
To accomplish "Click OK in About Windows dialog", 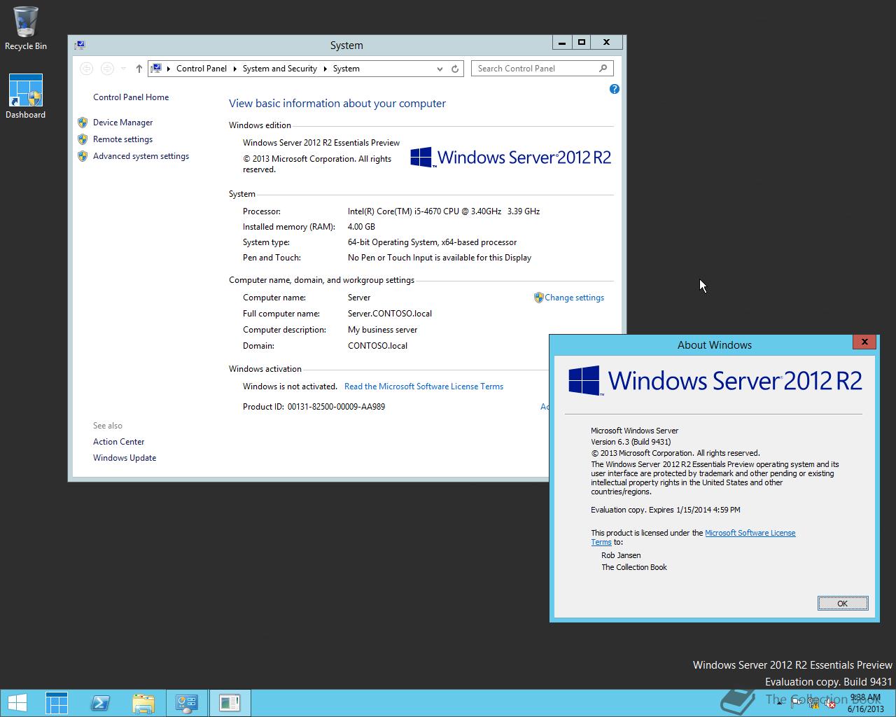I will coord(843,604).
